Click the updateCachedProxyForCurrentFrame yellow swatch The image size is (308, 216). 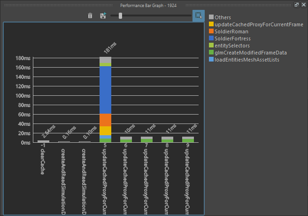pos(211,24)
